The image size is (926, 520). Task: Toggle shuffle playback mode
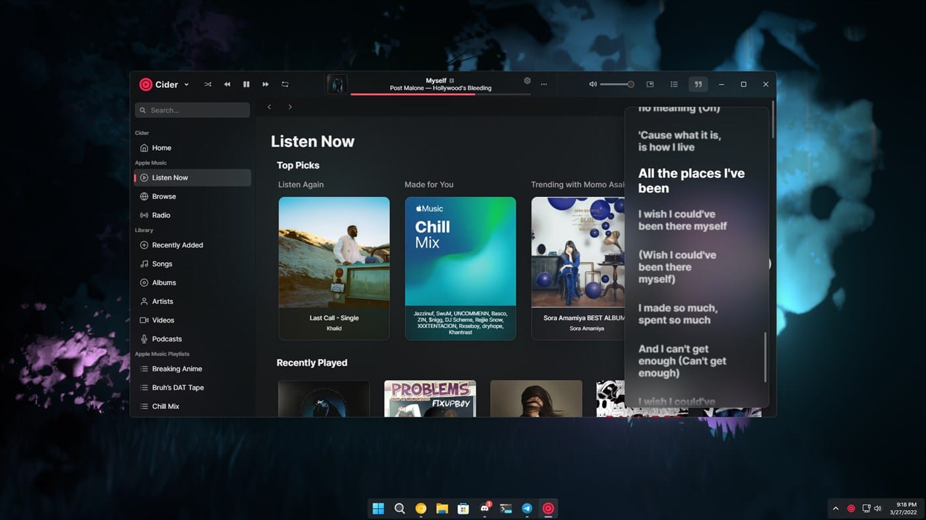[x=207, y=84]
